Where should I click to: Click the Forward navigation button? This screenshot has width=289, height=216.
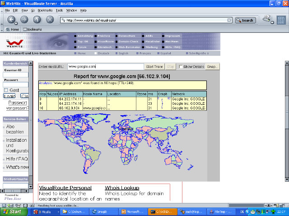[24, 20]
